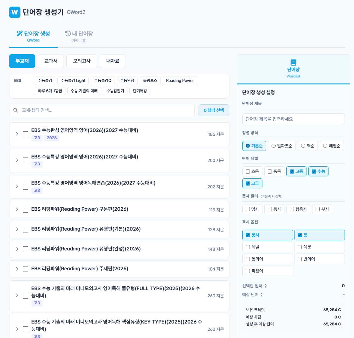Click the search magnifier icon in search box
The image size is (354, 338).
16,110
